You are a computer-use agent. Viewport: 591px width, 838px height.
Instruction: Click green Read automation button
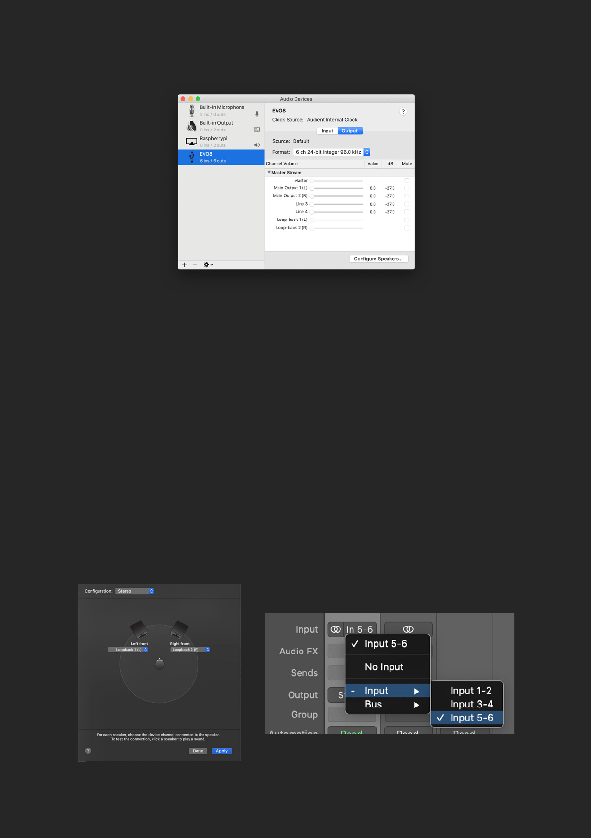click(x=351, y=731)
